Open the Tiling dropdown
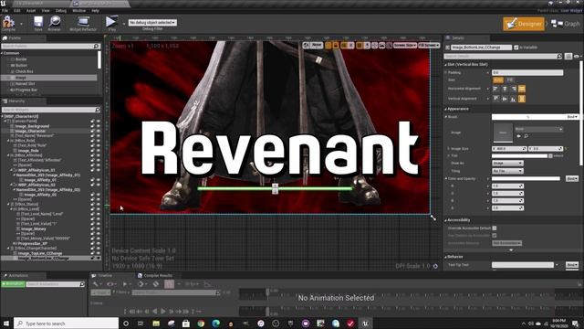The image size is (584, 329). point(507,171)
